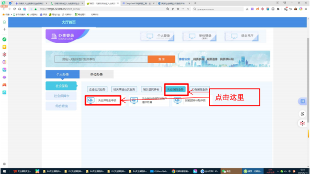Click the Windows Start button
Screen dimensions: 310x174
click(x=4, y=171)
